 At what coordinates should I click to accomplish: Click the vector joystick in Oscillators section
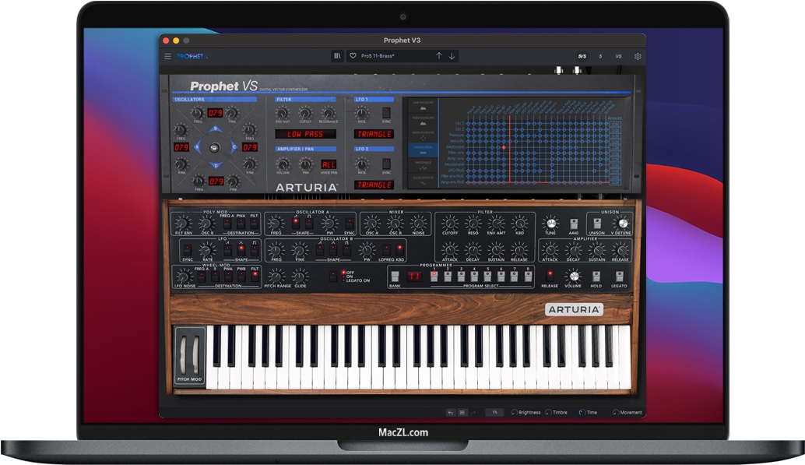pos(215,146)
